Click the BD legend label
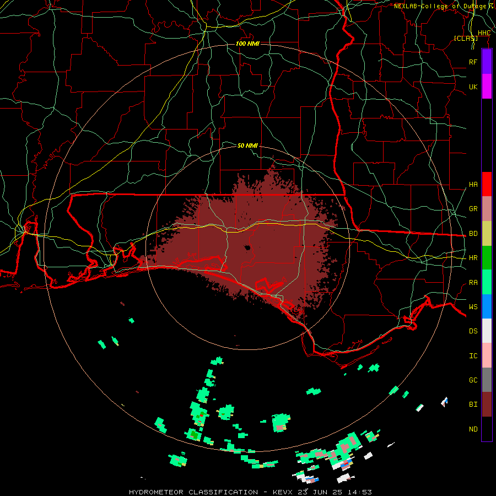Viewport: 496px width, 496px height. [x=473, y=234]
